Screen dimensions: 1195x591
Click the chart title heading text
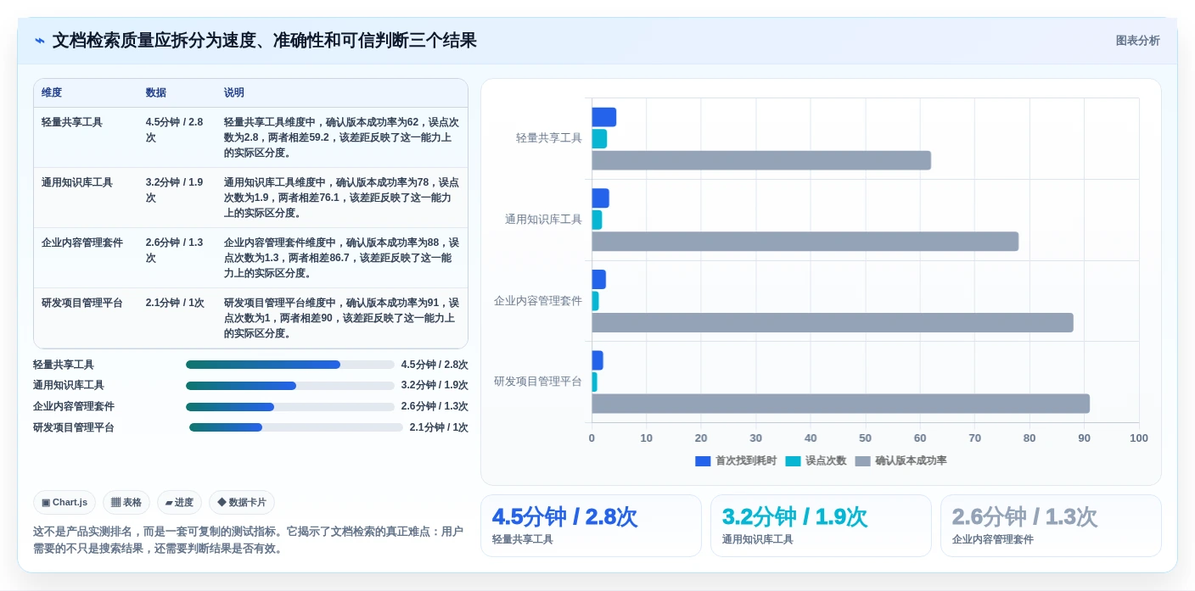[x=265, y=41]
